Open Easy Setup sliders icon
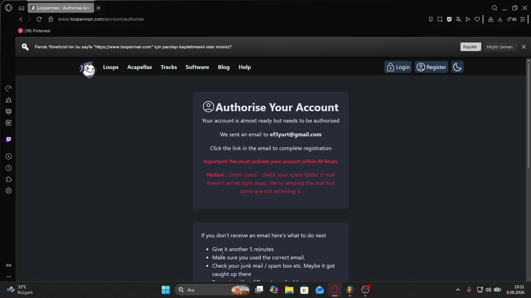Screen dimensions: 531x298 click(x=522, y=19)
